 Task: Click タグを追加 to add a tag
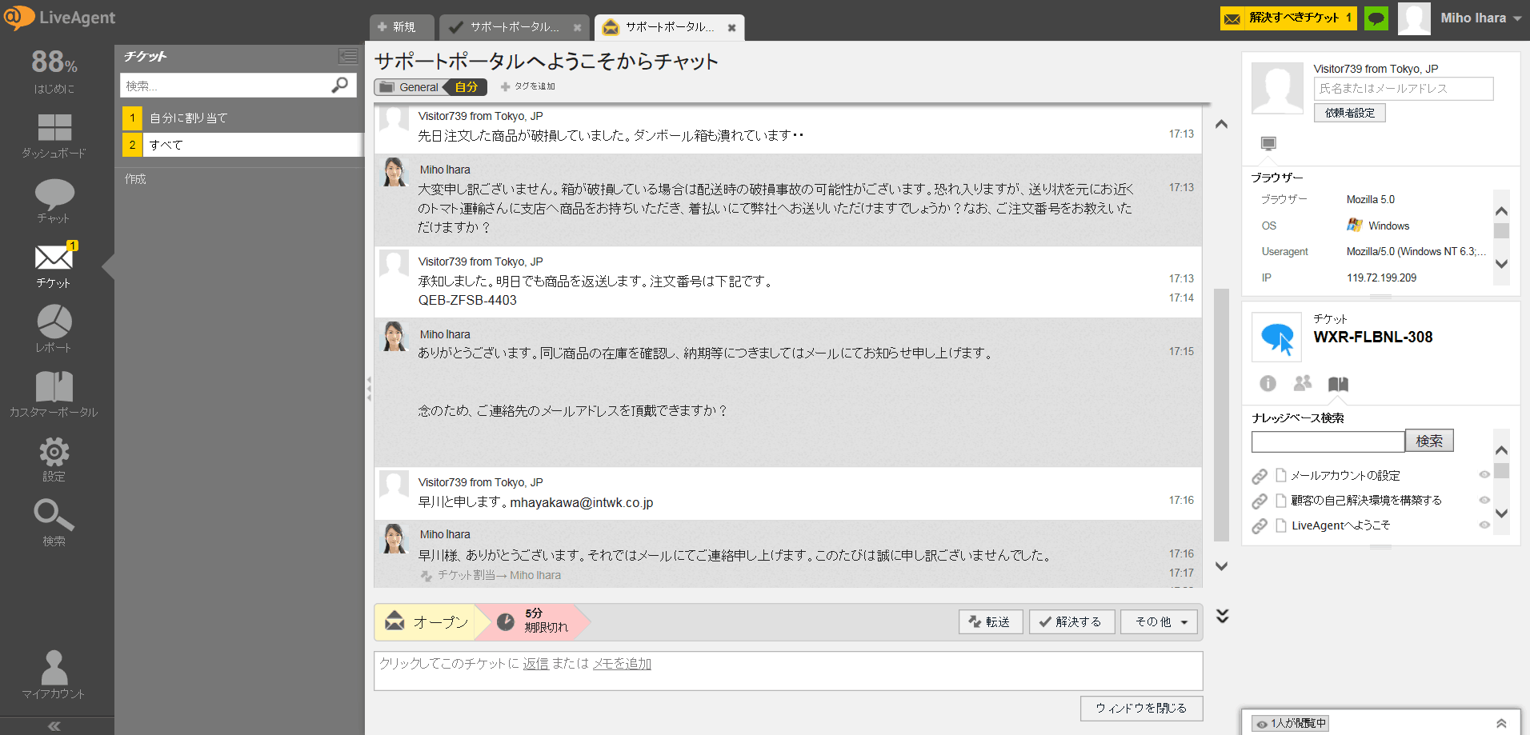pos(528,86)
